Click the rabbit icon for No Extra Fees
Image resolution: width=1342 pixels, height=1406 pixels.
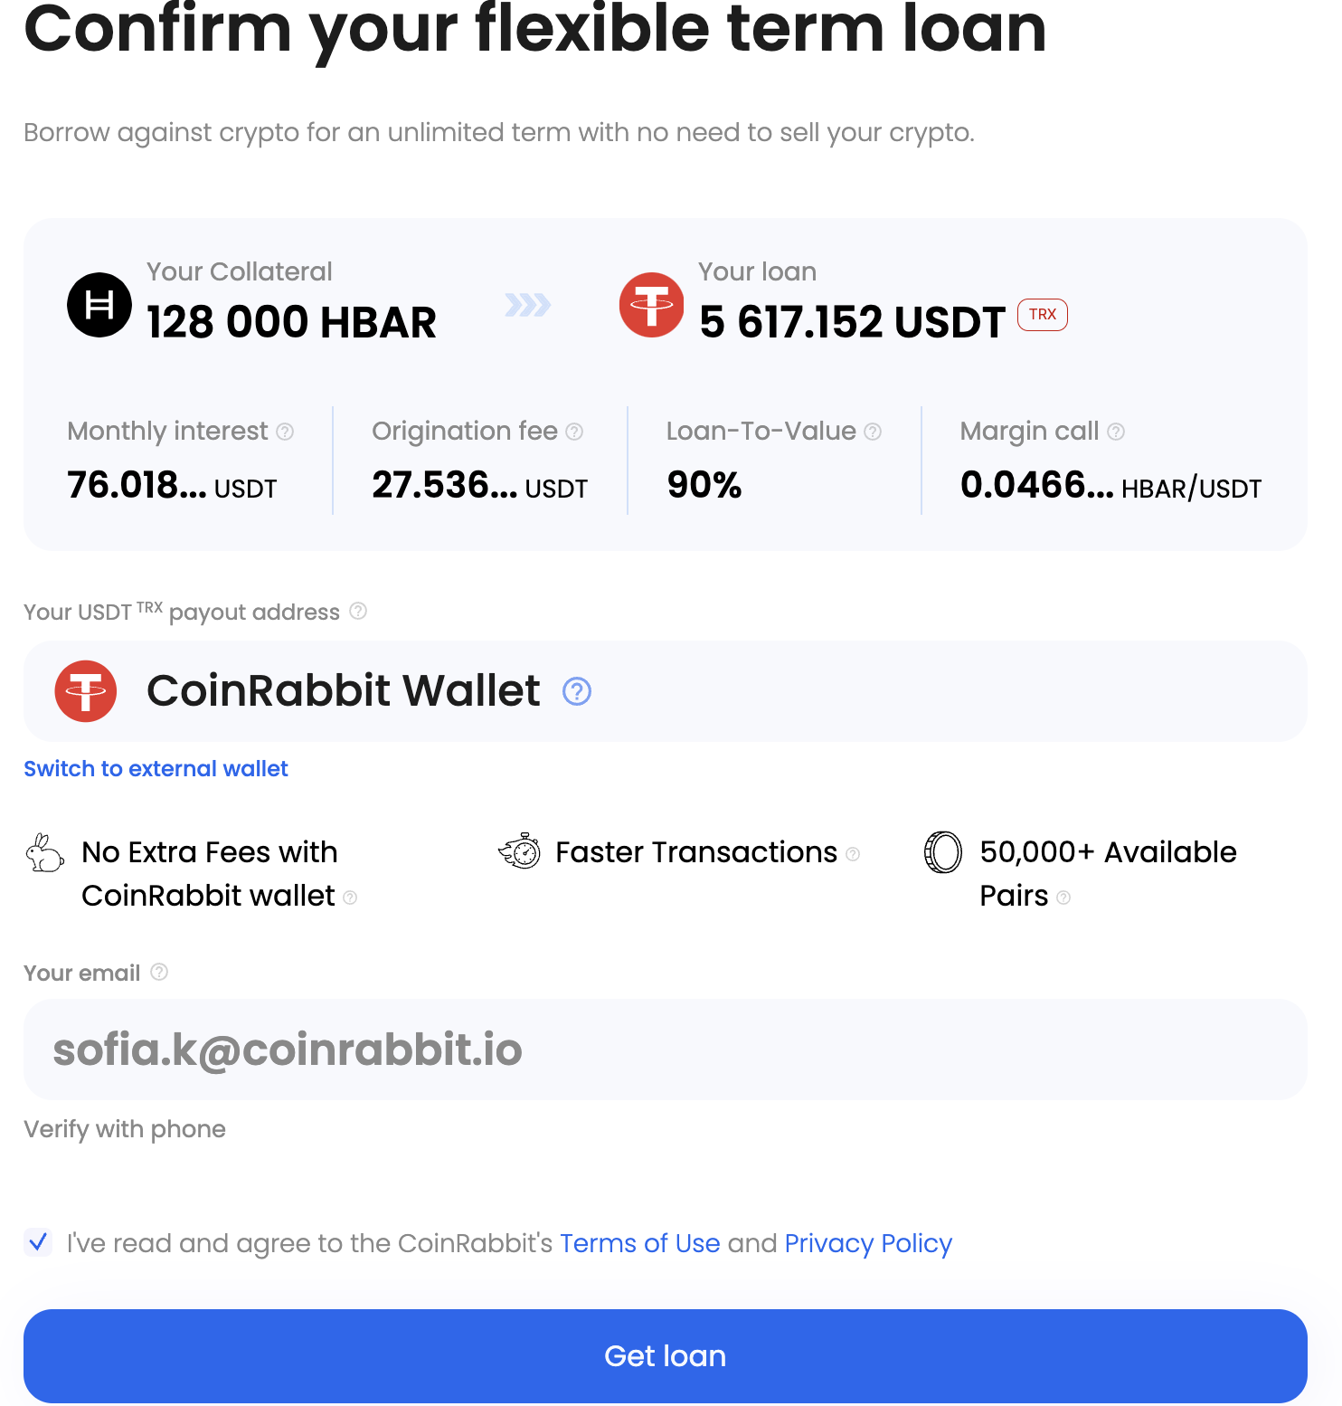[45, 852]
